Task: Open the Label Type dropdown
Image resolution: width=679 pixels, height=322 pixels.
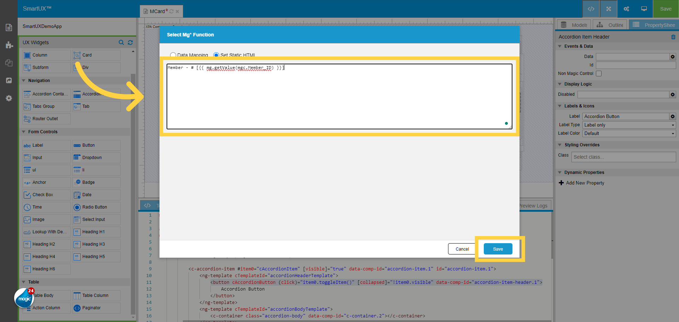Action: [629, 125]
